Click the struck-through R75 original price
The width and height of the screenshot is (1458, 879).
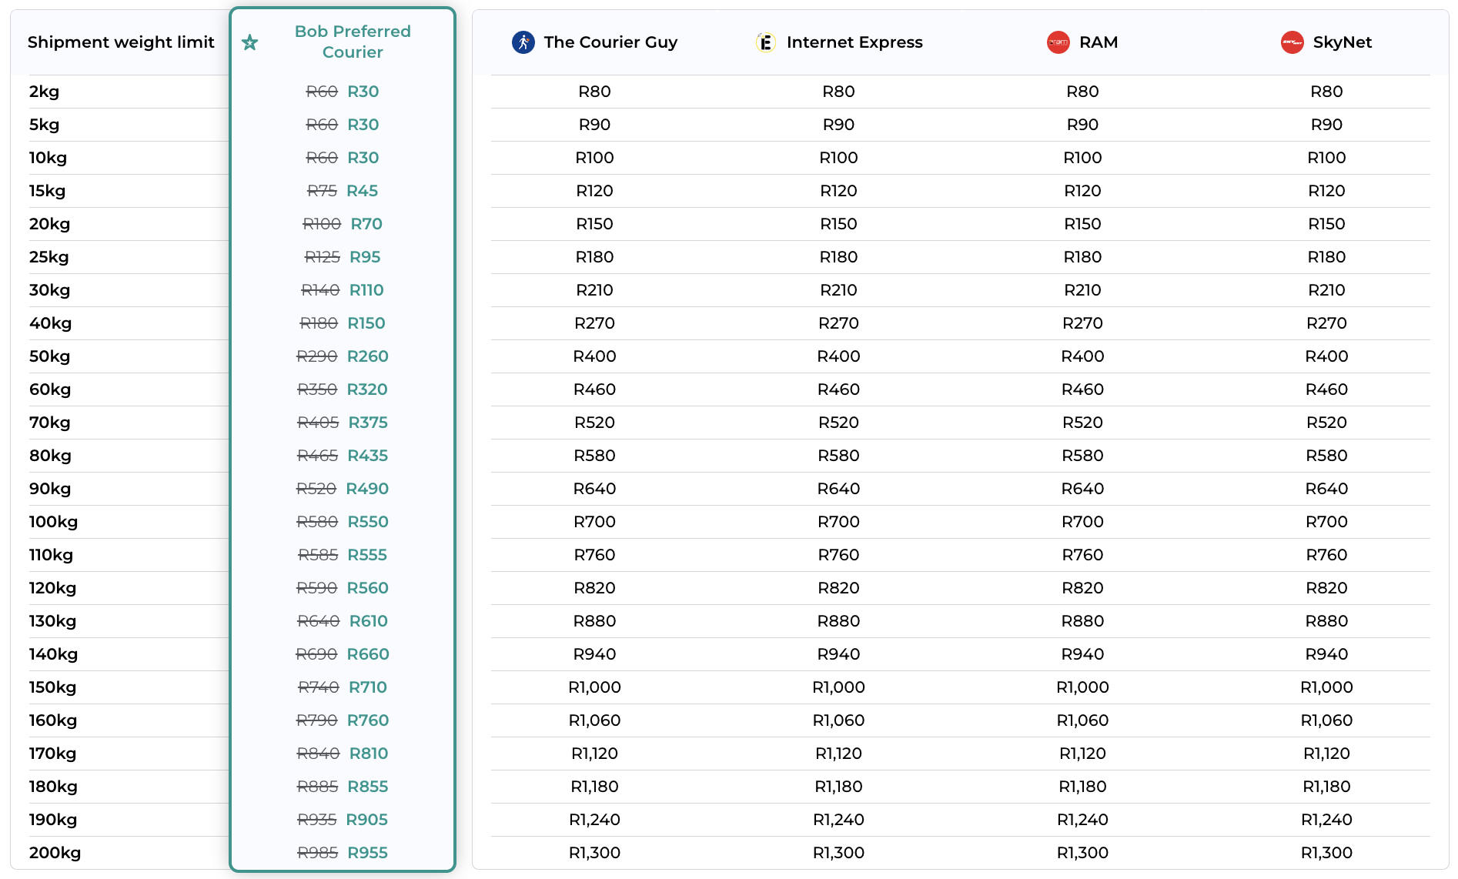point(322,191)
